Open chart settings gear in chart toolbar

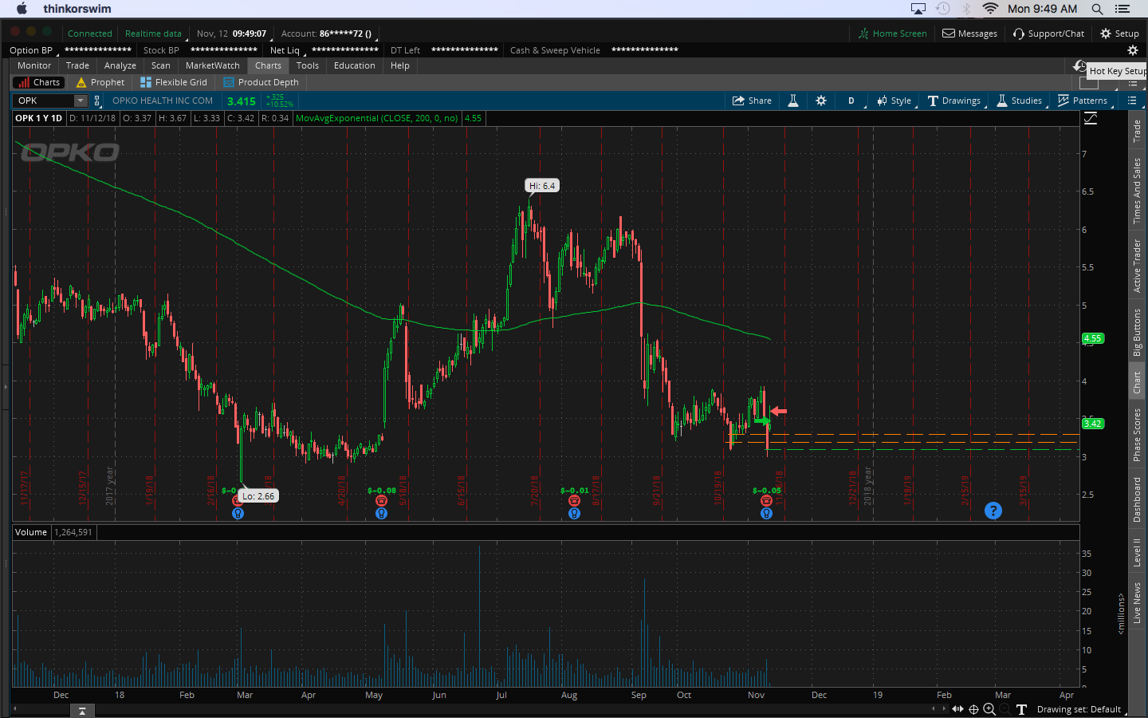[x=821, y=101]
